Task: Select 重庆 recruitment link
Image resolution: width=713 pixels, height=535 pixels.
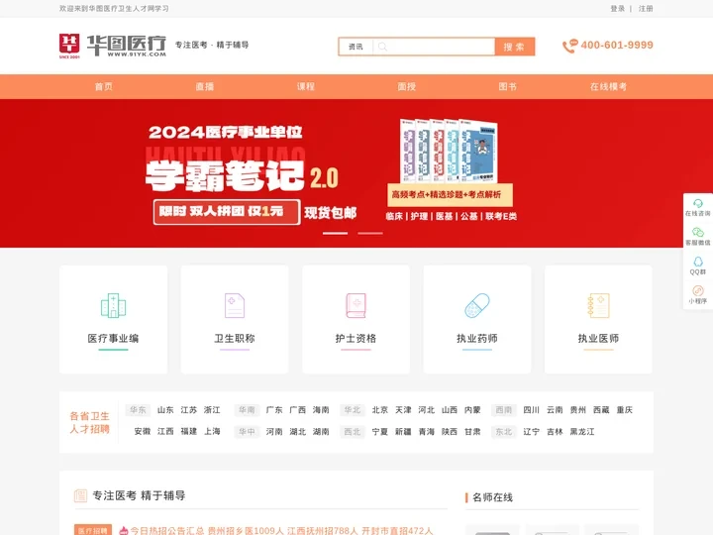Action: pyautogui.click(x=624, y=410)
